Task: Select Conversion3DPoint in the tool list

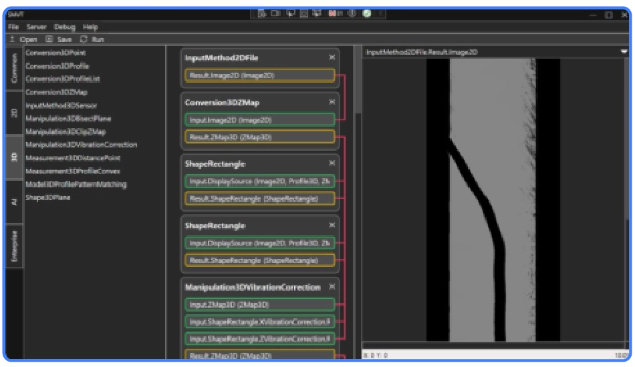Action: (55, 53)
